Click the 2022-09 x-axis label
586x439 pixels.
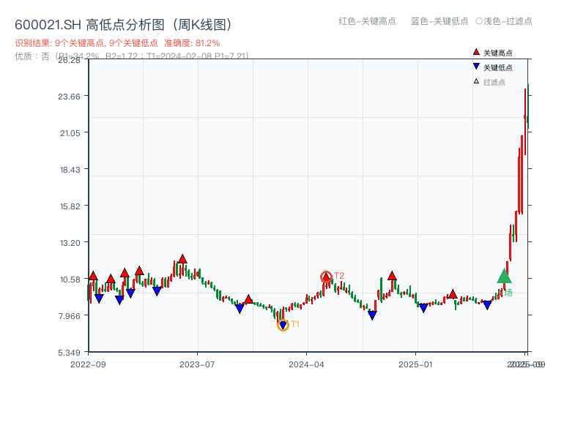(x=88, y=364)
